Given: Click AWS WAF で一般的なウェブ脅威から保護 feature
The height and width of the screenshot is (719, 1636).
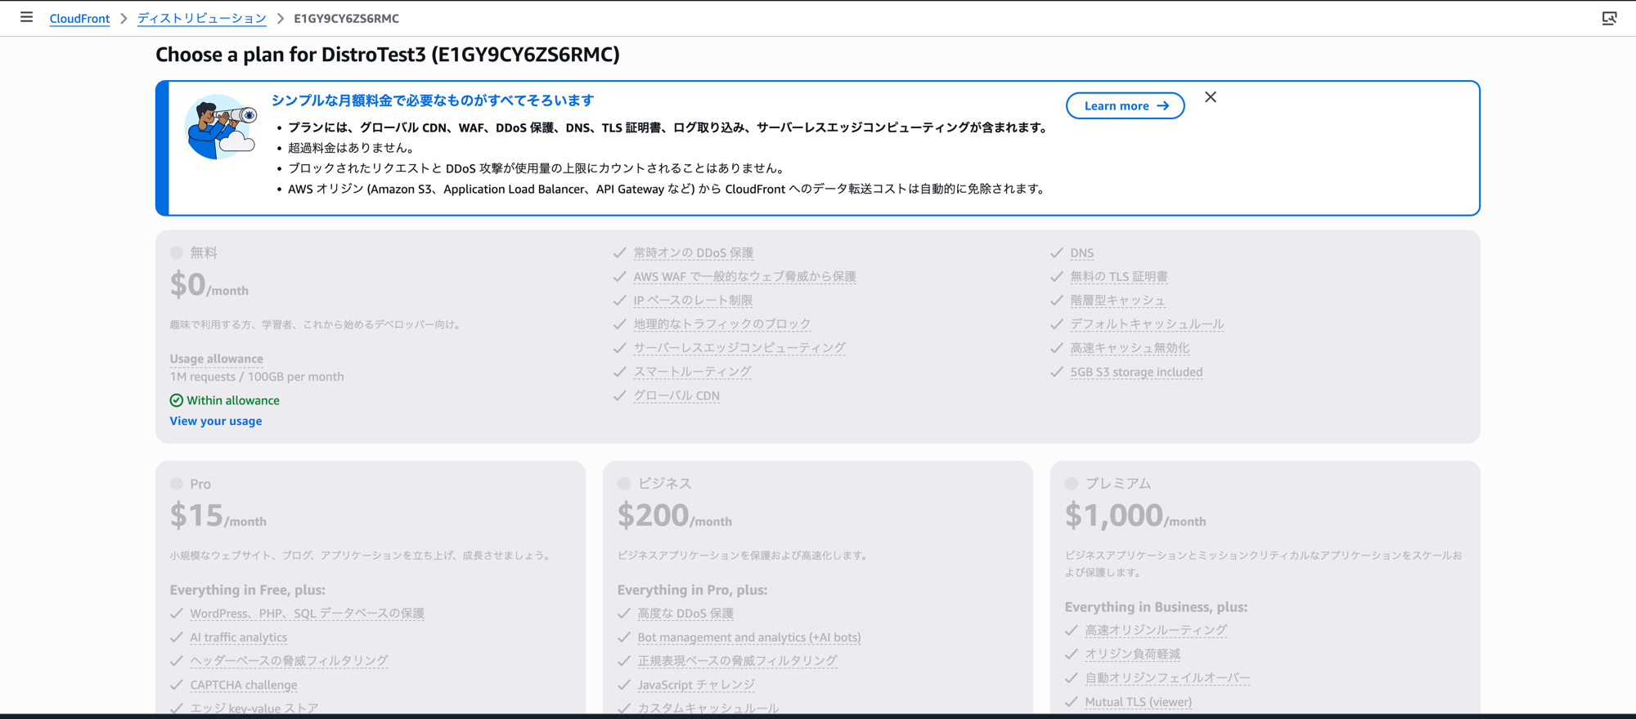Looking at the screenshot, I should [744, 277].
